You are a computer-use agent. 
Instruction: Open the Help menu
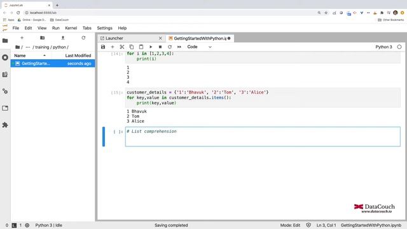(x=122, y=28)
